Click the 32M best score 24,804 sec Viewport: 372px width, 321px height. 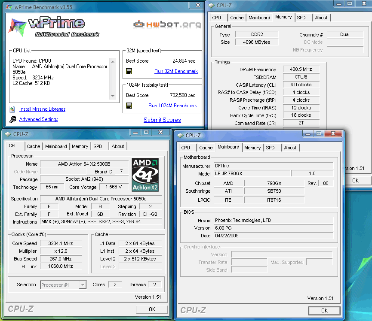(x=184, y=61)
